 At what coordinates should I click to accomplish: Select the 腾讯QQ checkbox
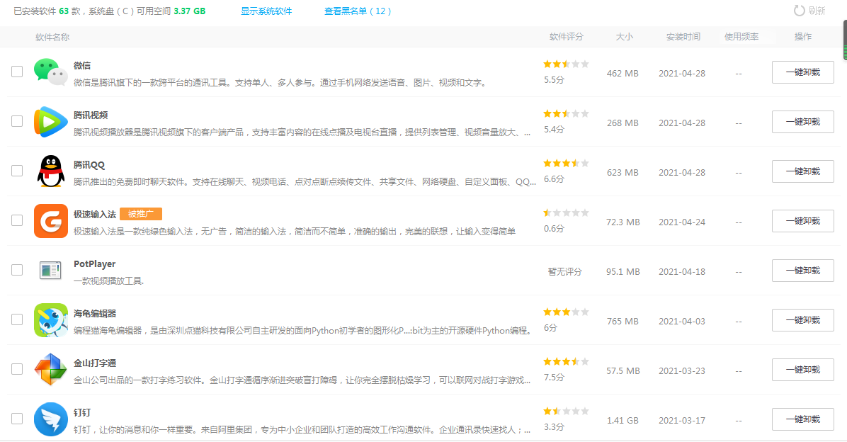[x=17, y=171]
